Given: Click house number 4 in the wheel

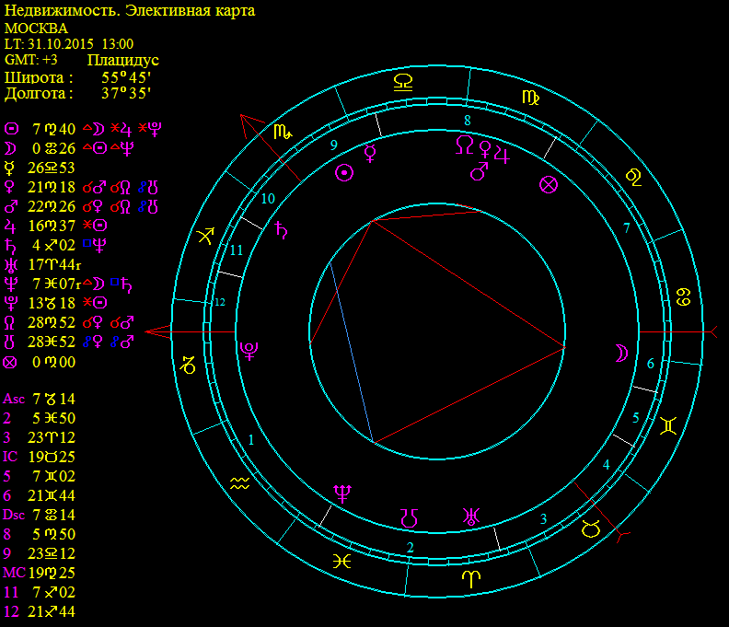Looking at the screenshot, I should pyautogui.click(x=606, y=465).
